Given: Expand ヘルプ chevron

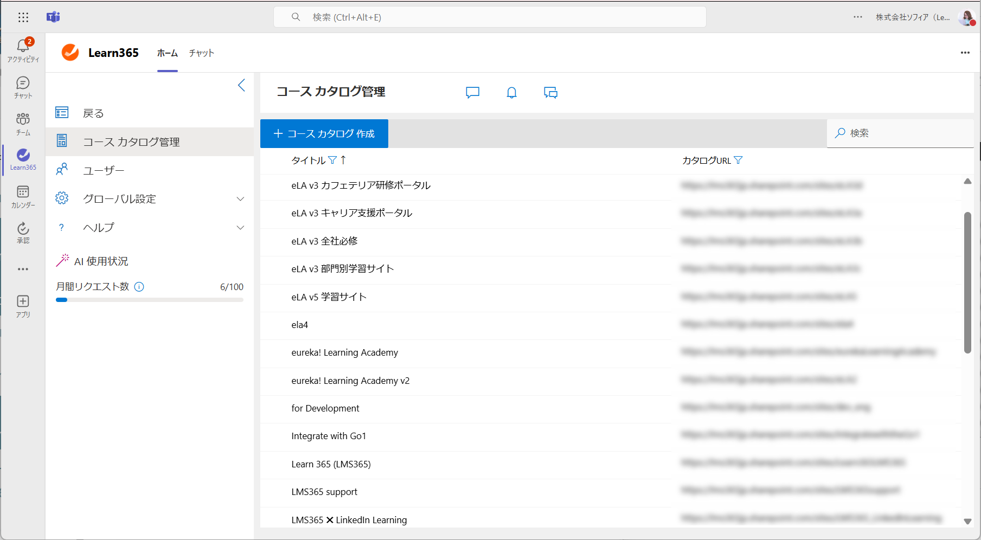Looking at the screenshot, I should [240, 228].
